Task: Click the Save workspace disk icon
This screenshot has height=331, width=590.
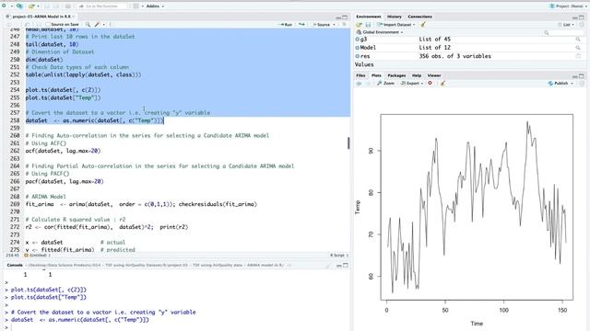Action: pos(368,25)
